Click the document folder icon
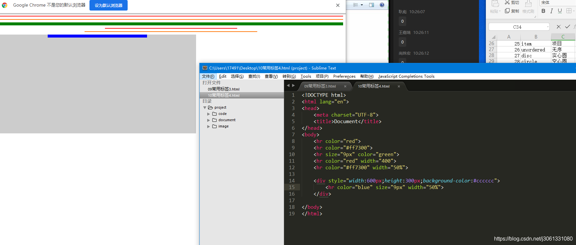 (x=214, y=120)
